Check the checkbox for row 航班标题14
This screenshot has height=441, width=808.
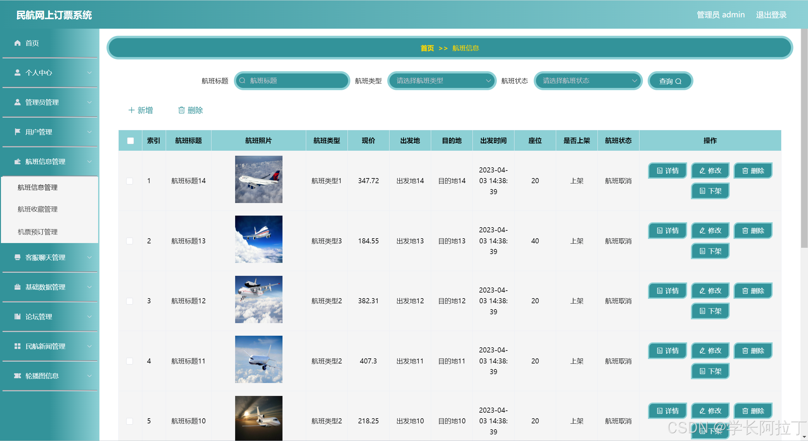129,181
